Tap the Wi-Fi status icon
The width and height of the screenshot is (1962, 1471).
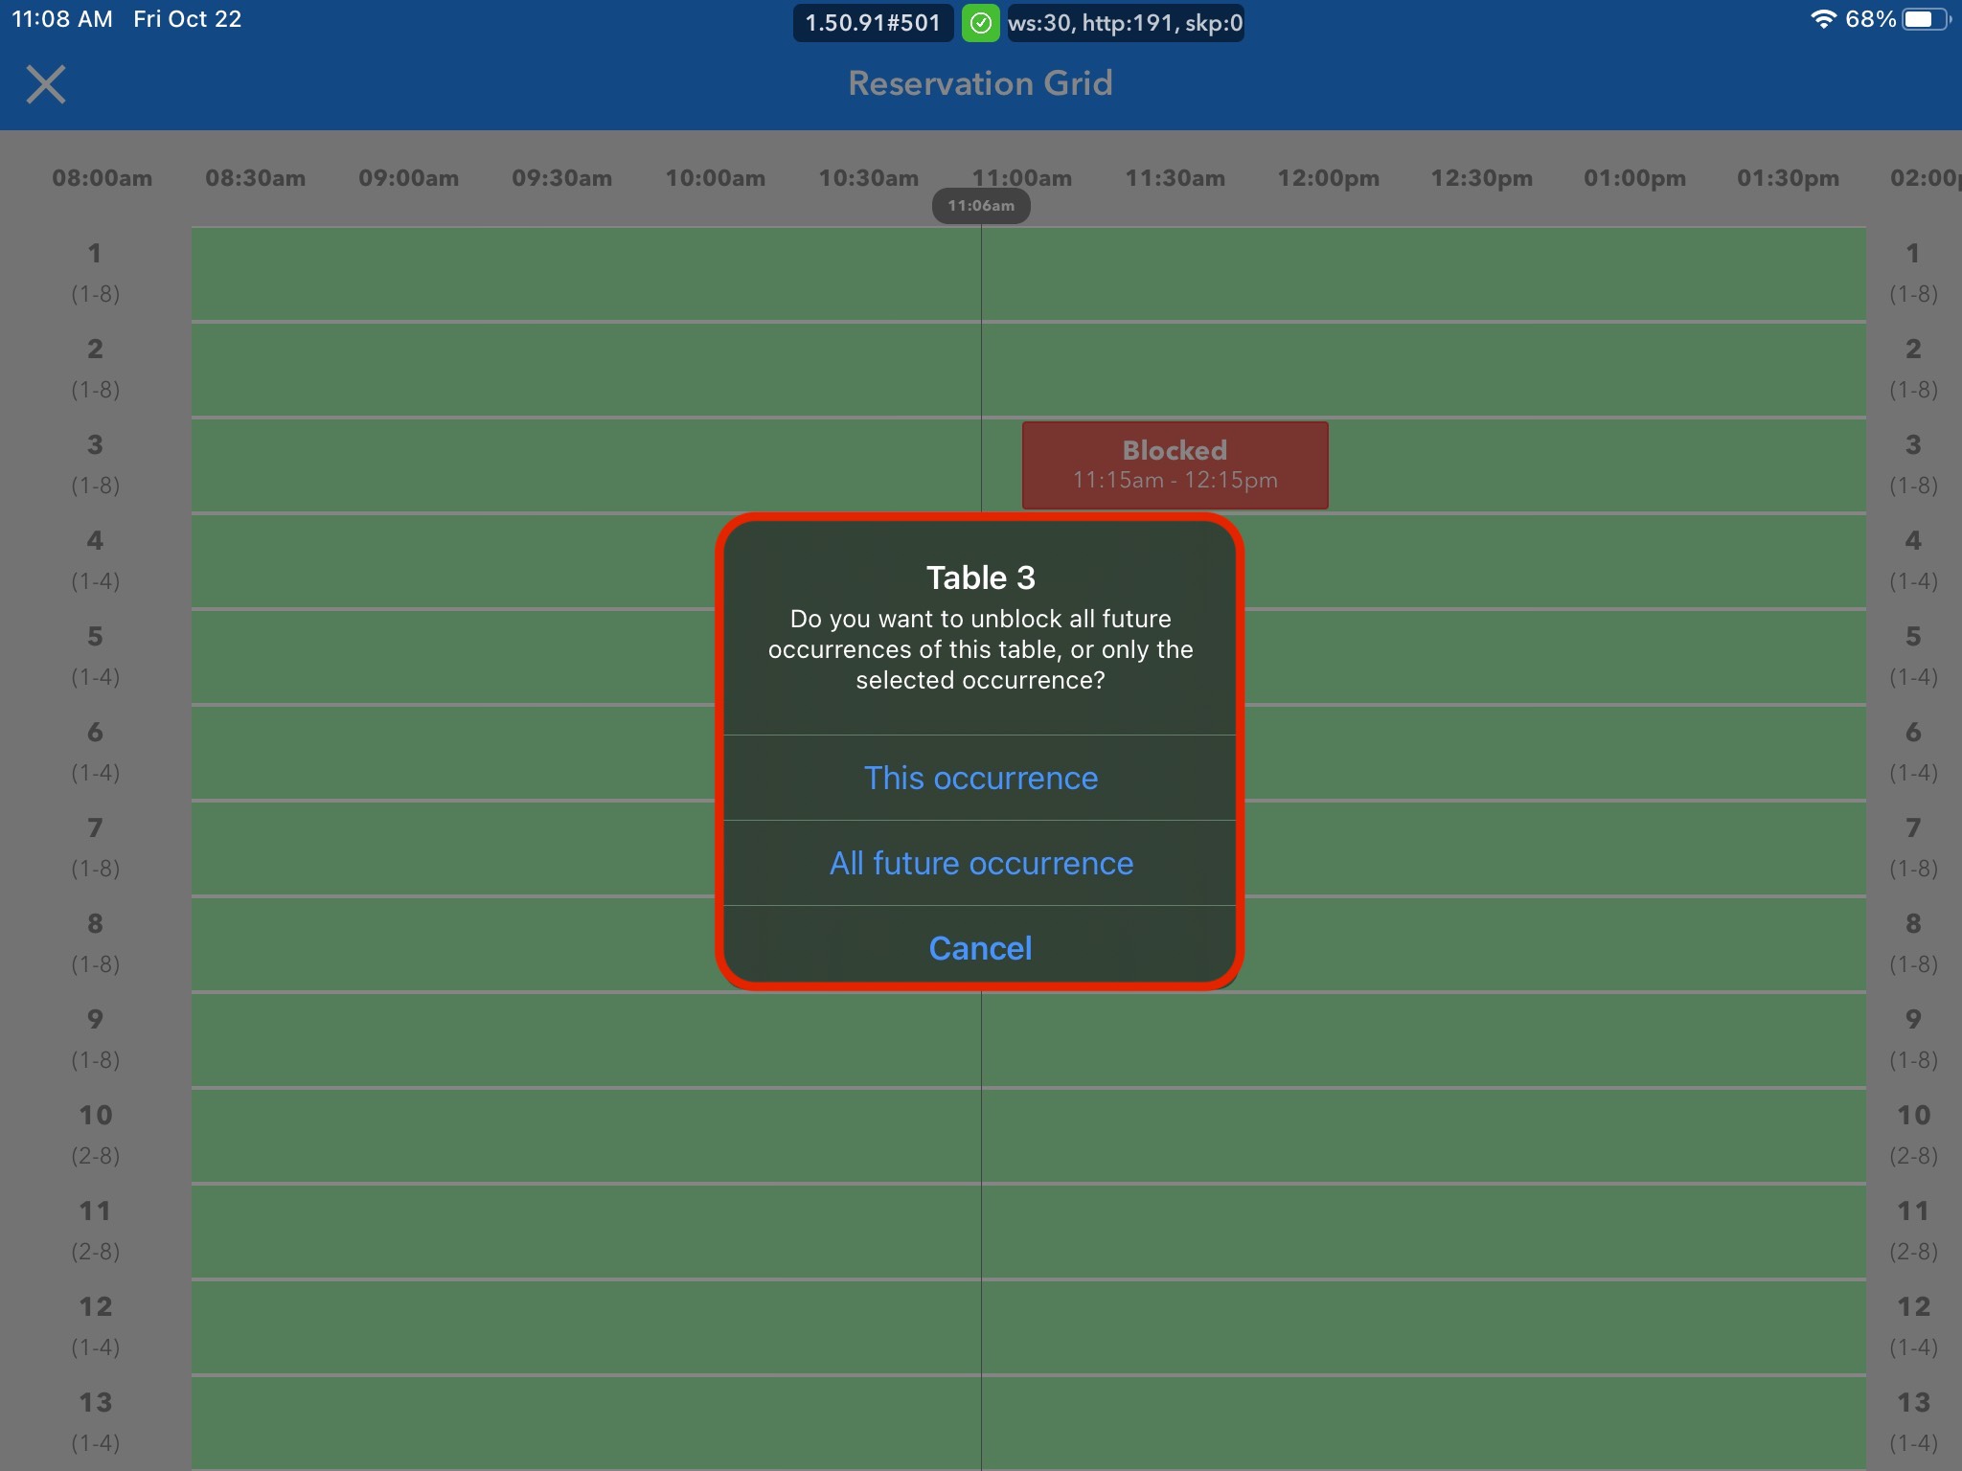(x=1823, y=19)
